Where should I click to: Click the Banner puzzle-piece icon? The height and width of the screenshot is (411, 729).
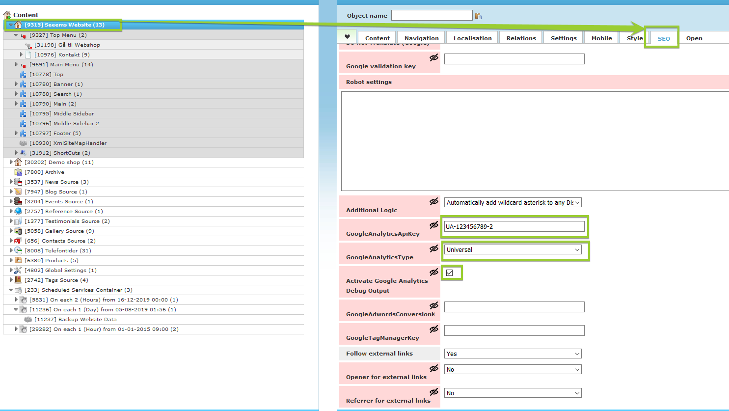coord(23,84)
